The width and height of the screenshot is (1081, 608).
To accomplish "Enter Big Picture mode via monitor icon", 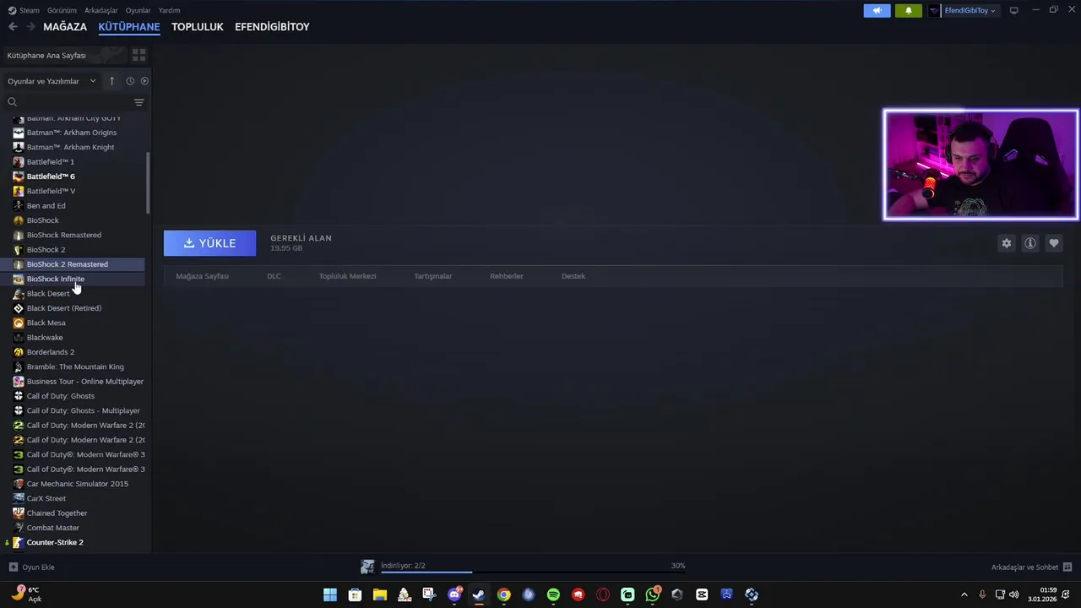I will pyautogui.click(x=1014, y=10).
